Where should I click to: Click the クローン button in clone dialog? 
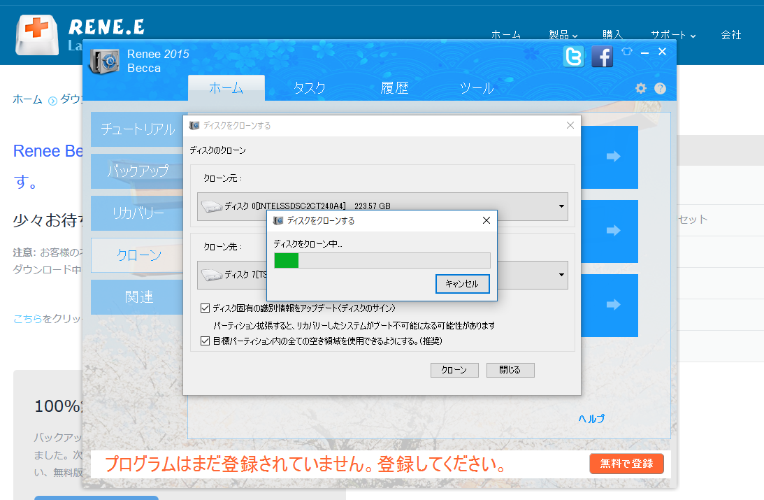(454, 370)
